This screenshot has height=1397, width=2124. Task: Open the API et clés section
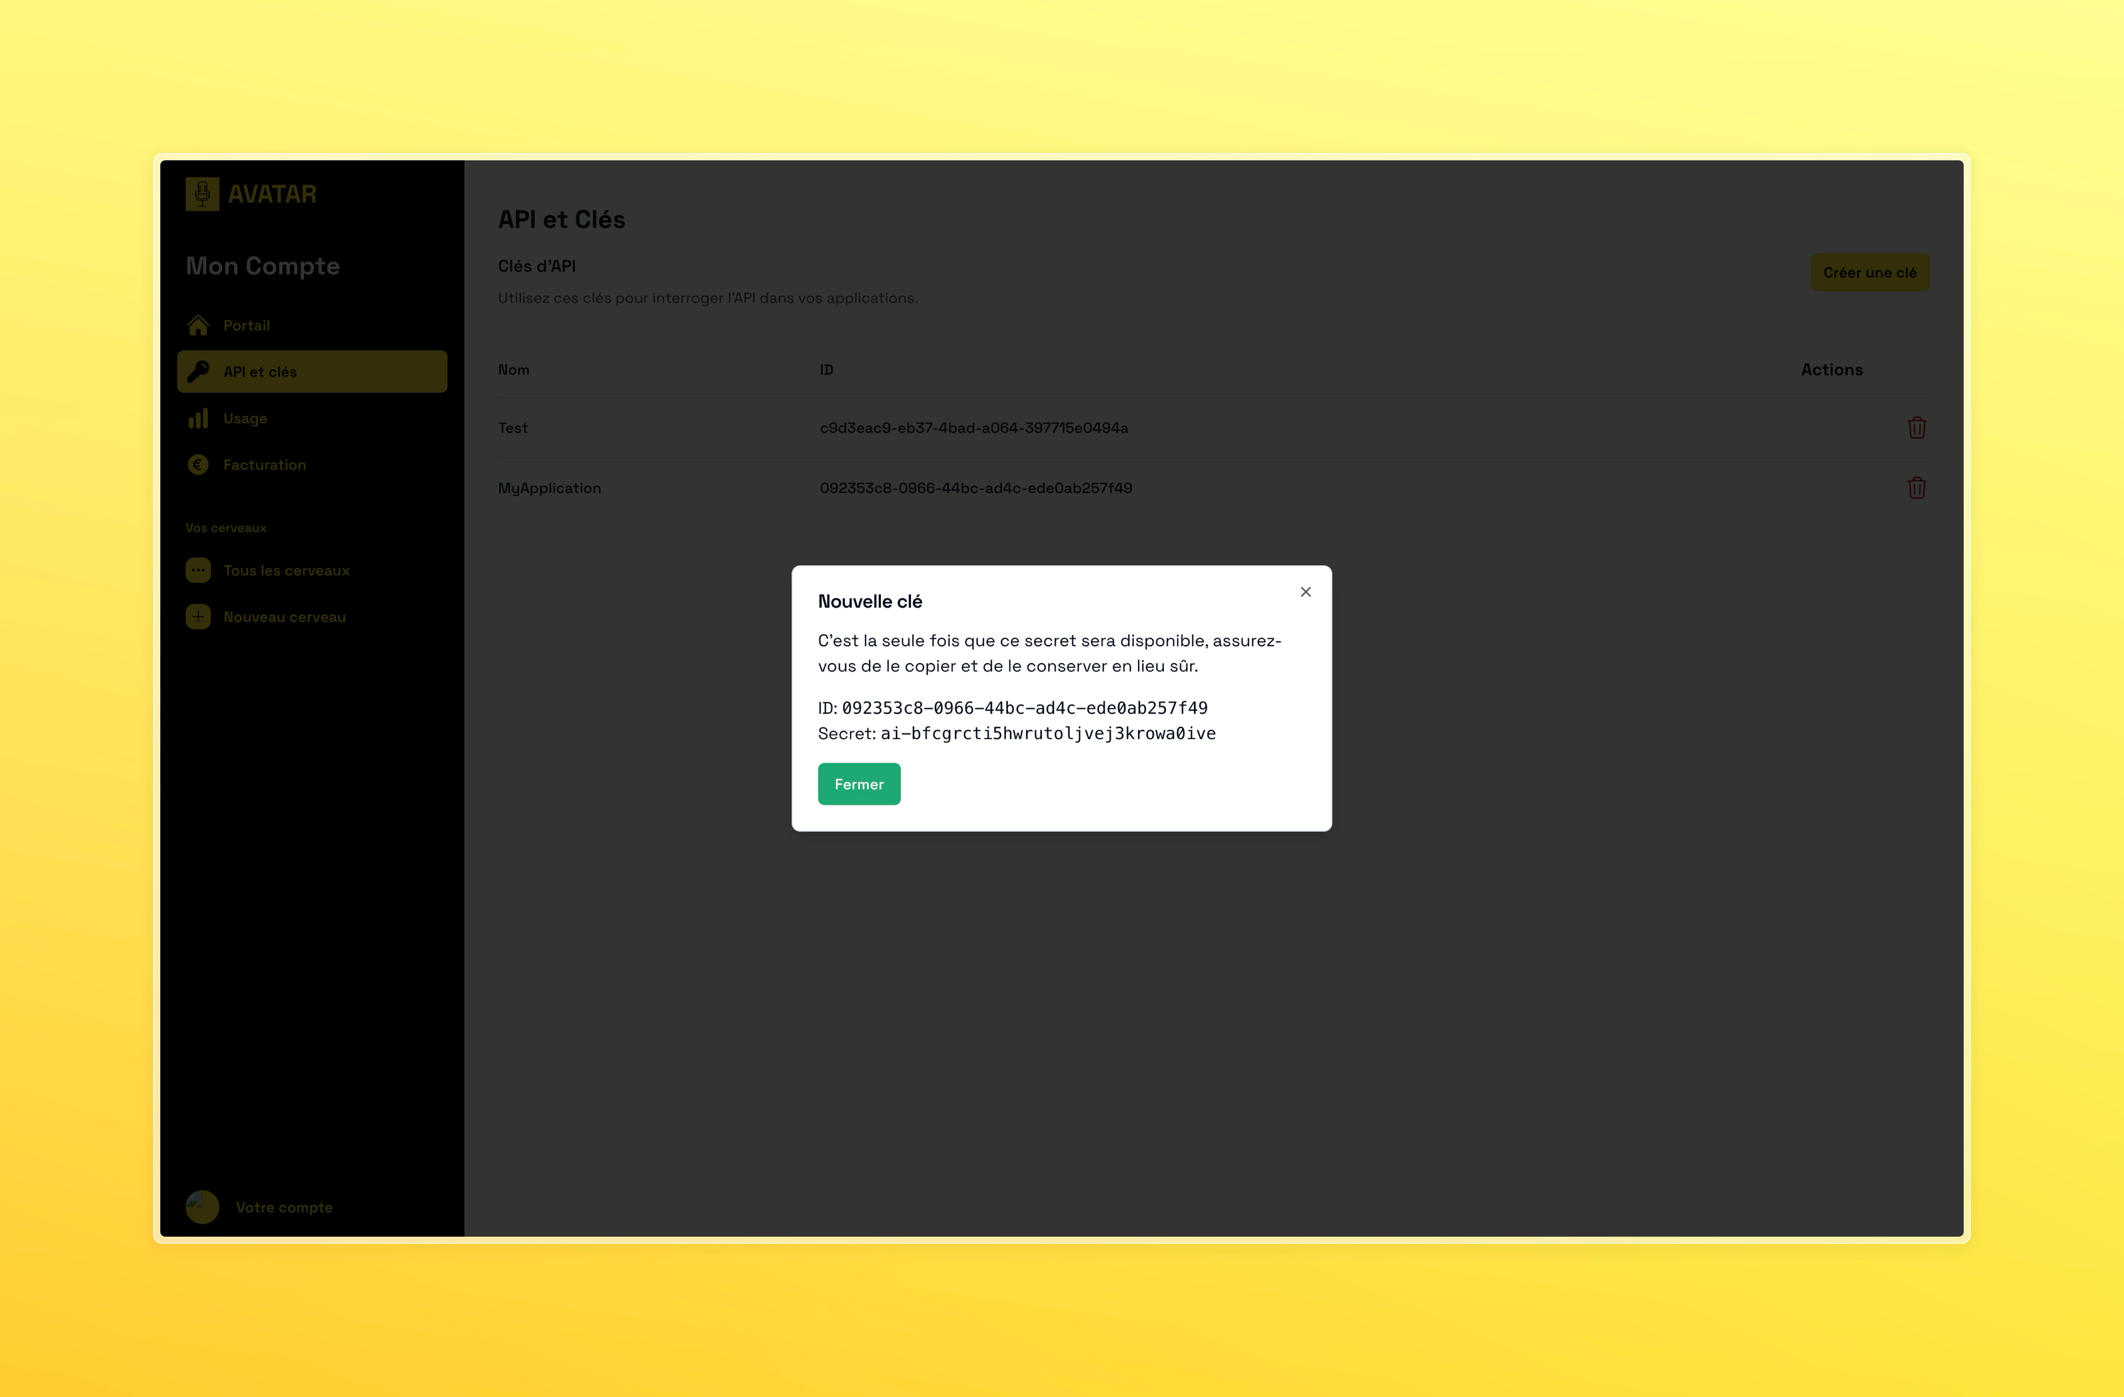(260, 371)
